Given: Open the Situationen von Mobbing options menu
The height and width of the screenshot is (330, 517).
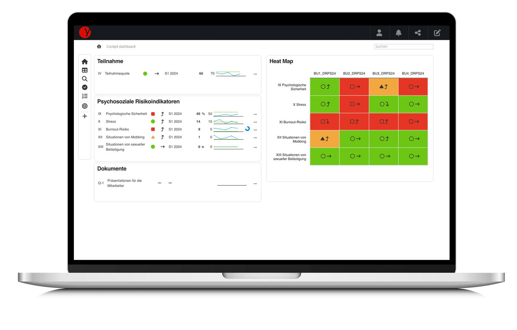Looking at the screenshot, I should [255, 138].
